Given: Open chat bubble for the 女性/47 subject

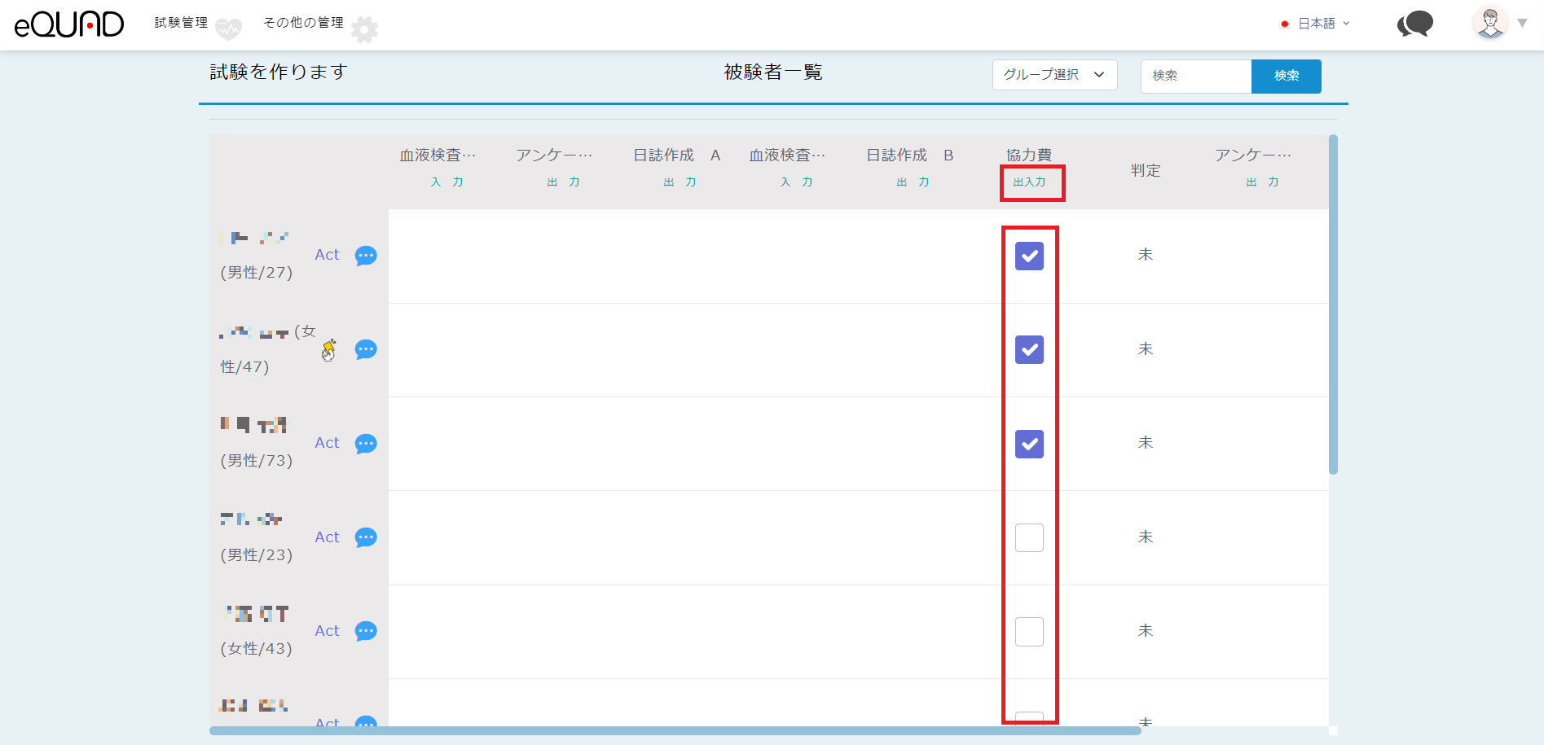Looking at the screenshot, I should pyautogui.click(x=366, y=350).
